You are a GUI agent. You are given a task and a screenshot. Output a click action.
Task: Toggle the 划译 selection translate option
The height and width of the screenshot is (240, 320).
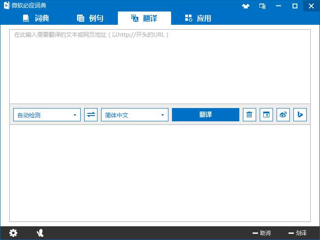(x=297, y=233)
